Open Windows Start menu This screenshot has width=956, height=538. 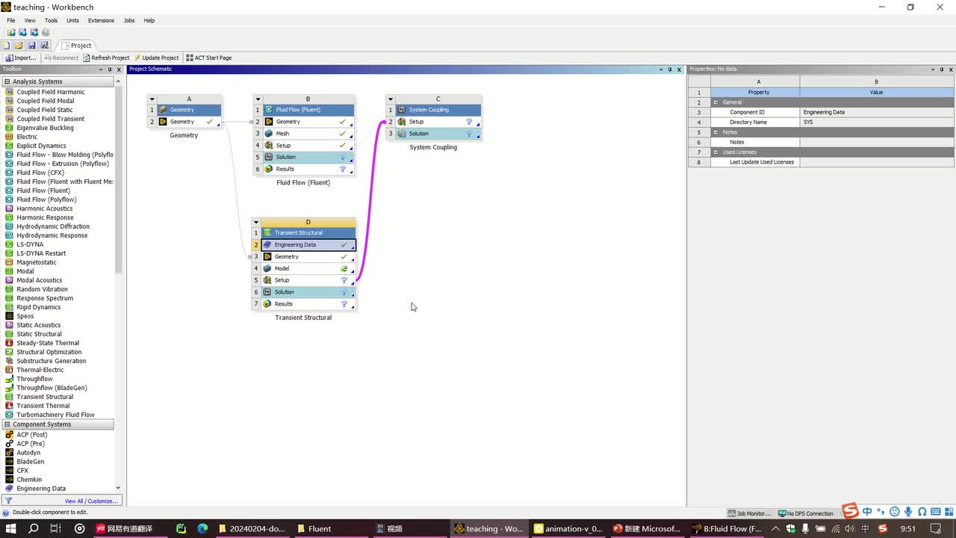[11, 528]
